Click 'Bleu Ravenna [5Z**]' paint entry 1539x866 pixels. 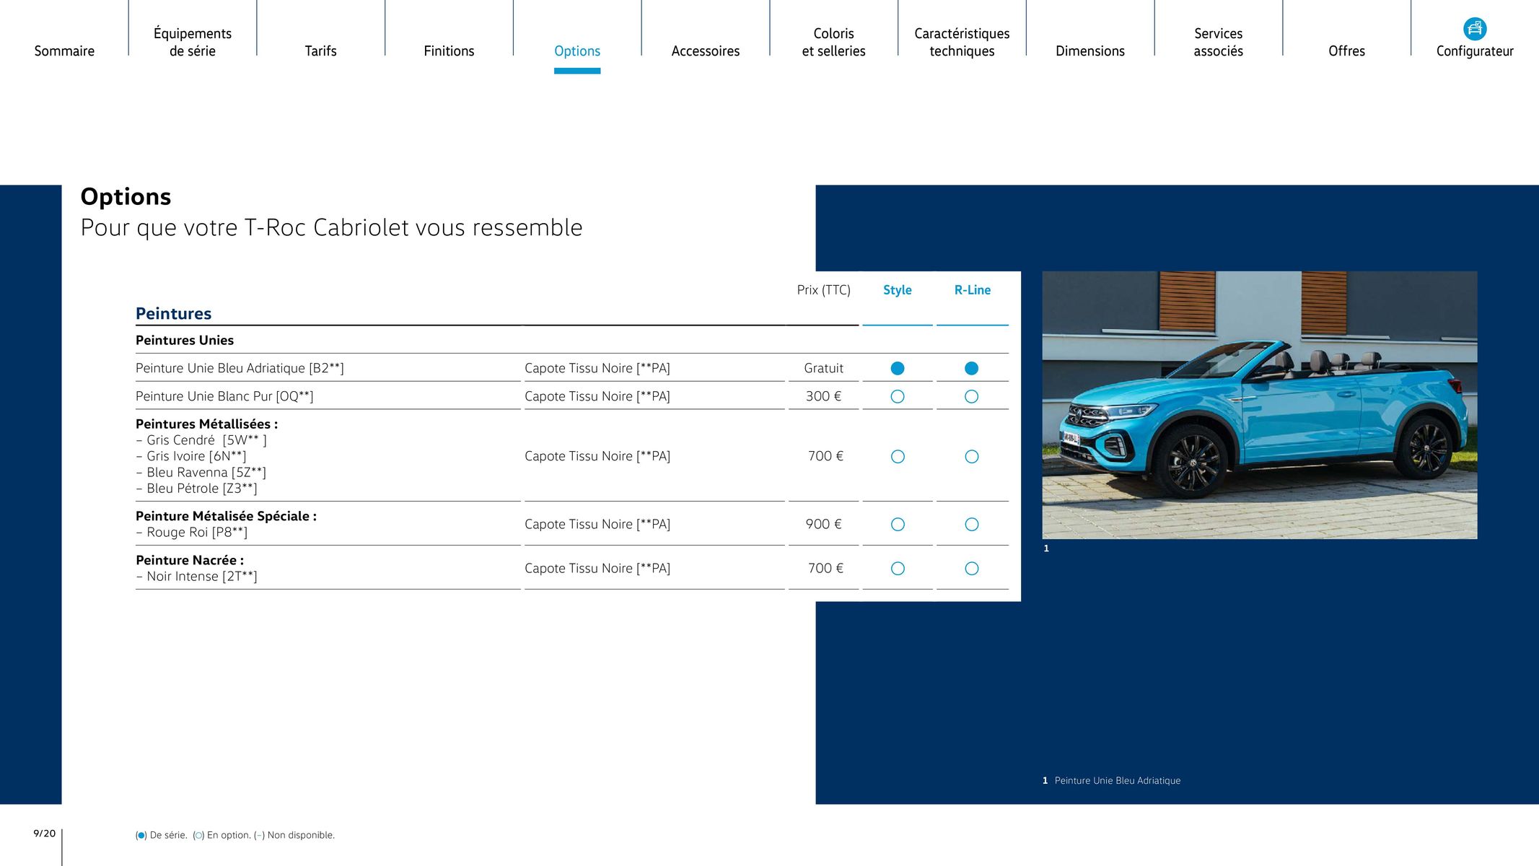(x=201, y=473)
